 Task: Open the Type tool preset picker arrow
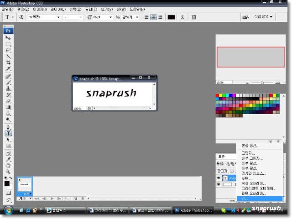coord(13,17)
